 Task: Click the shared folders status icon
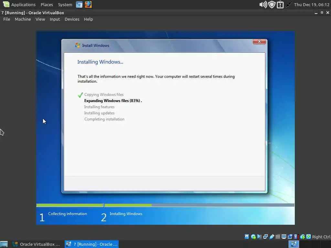pyautogui.click(x=278, y=237)
